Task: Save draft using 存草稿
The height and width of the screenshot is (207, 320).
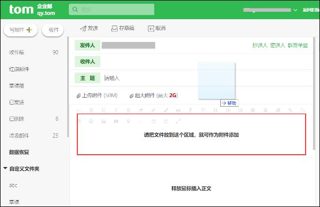Action: (123, 28)
